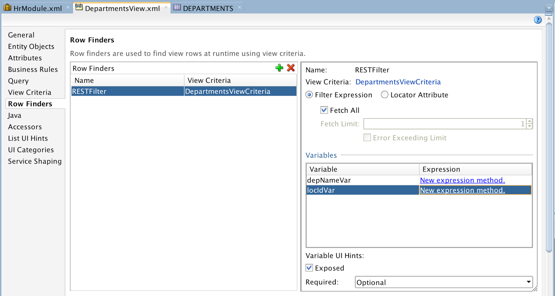Click the DEPARTMENTS table tab icon

(177, 7)
